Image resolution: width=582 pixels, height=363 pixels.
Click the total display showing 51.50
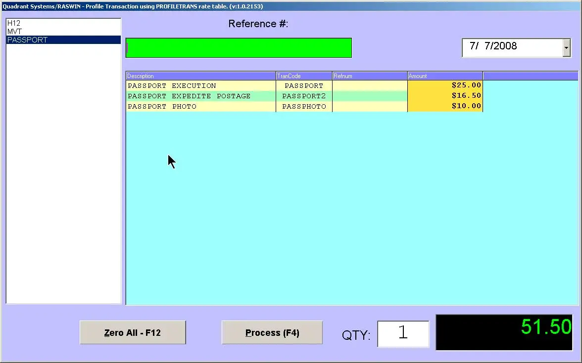pos(504,332)
